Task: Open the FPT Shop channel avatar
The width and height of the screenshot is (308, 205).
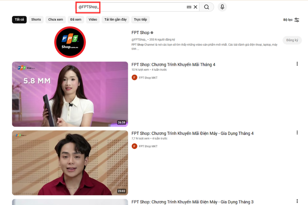Action: pos(70,42)
